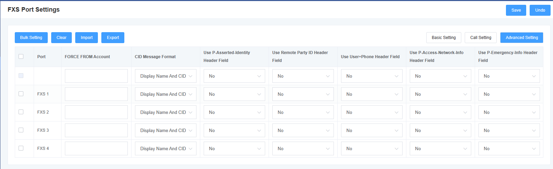The image size is (553, 169).
Task: Open Bulk Setting
Action: (31, 38)
